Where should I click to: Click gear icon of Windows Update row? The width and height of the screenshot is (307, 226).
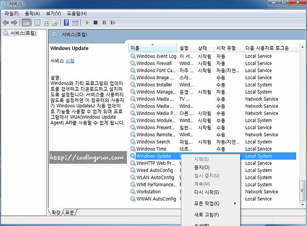tap(133, 156)
